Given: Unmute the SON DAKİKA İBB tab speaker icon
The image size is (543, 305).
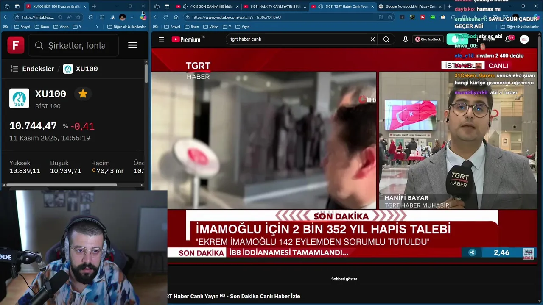Looking at the screenshot, I should [185, 6].
